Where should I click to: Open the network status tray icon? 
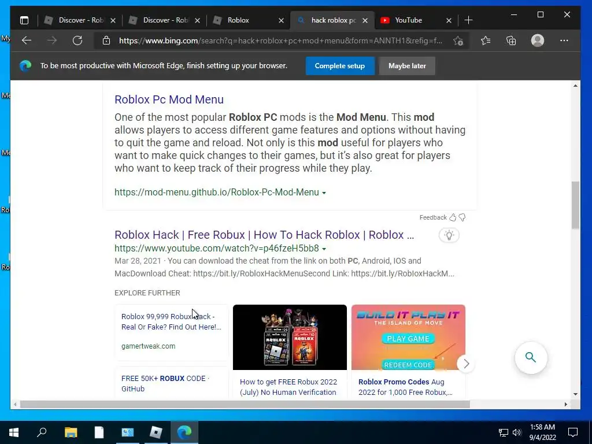click(x=504, y=432)
